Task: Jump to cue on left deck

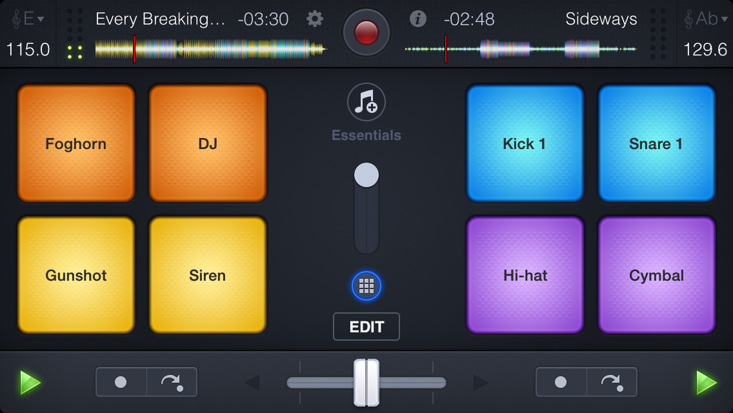Action: pyautogui.click(x=172, y=382)
